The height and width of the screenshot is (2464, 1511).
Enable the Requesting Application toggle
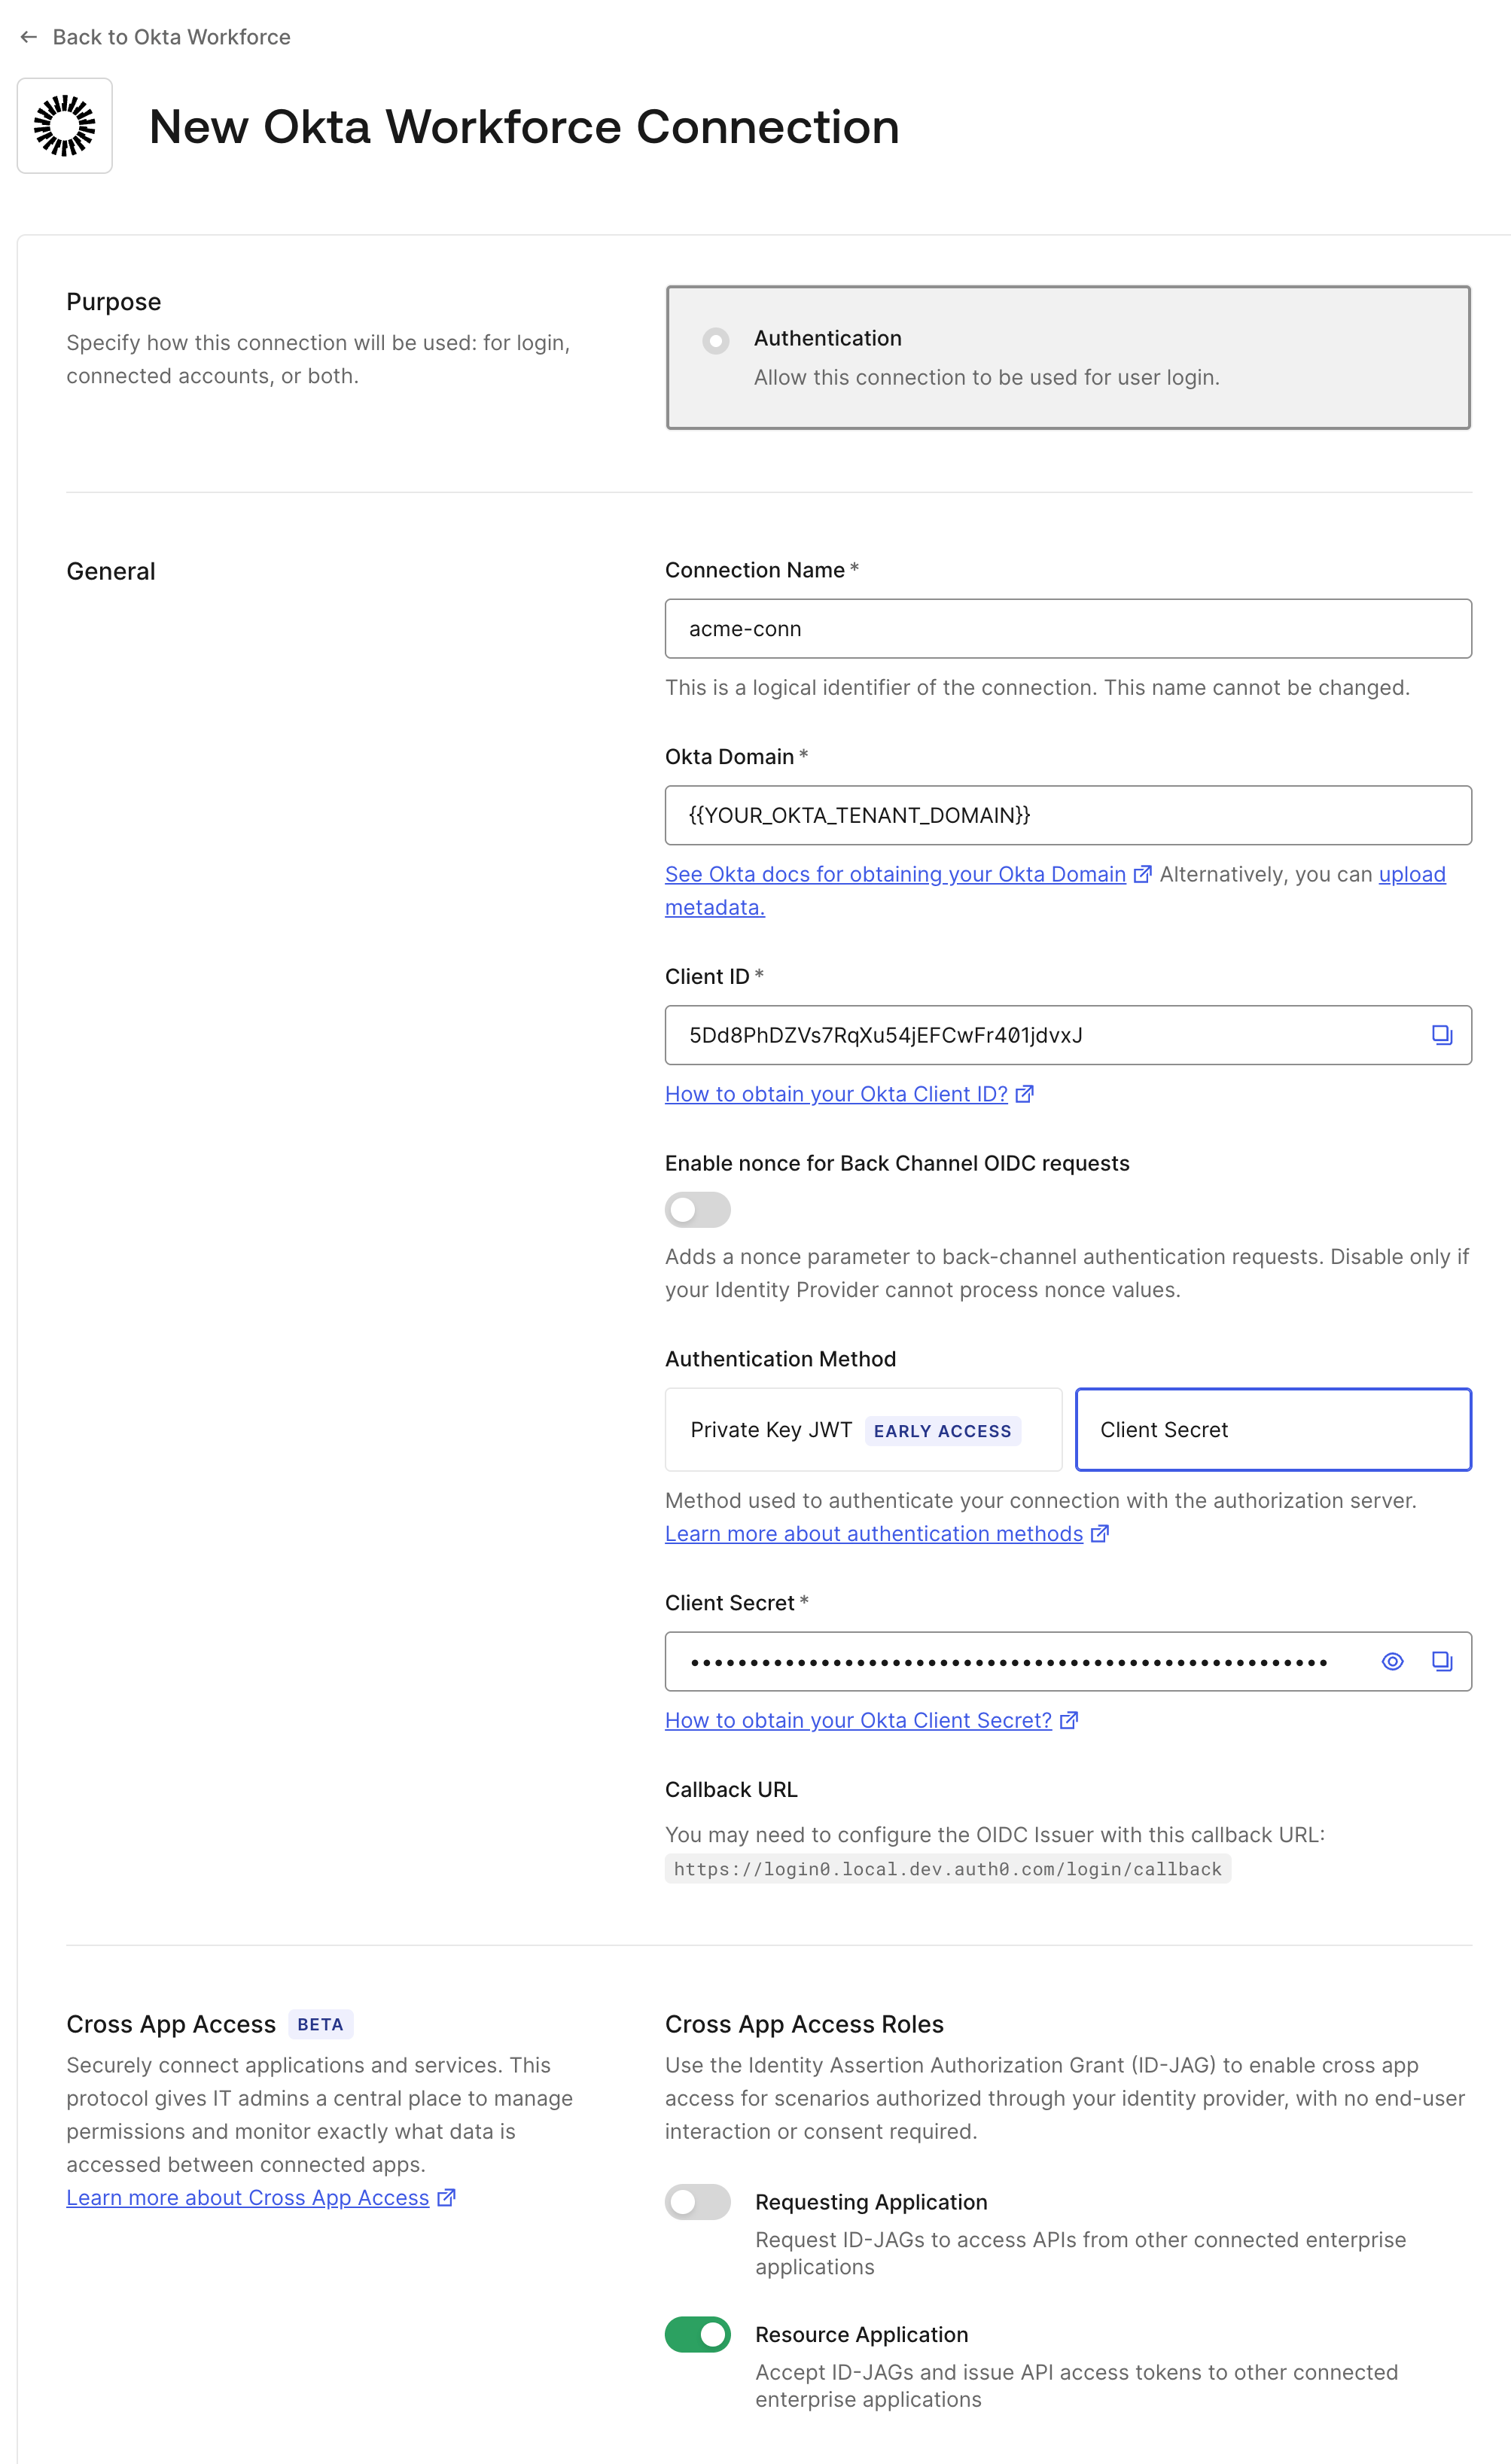698,2201
